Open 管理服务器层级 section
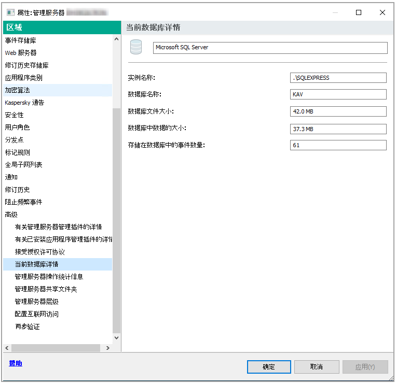396x383 pixels. point(58,302)
